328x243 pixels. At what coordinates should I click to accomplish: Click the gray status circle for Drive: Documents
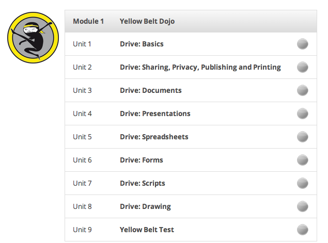click(303, 90)
